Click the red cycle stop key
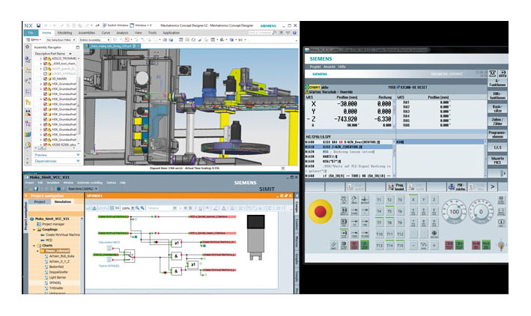The width and height of the screenshot is (531, 316). tap(354, 245)
